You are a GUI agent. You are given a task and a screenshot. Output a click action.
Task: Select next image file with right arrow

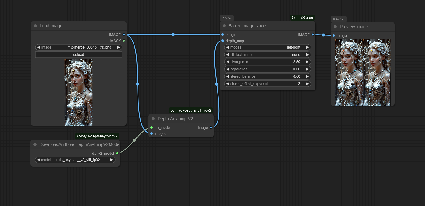(118, 47)
